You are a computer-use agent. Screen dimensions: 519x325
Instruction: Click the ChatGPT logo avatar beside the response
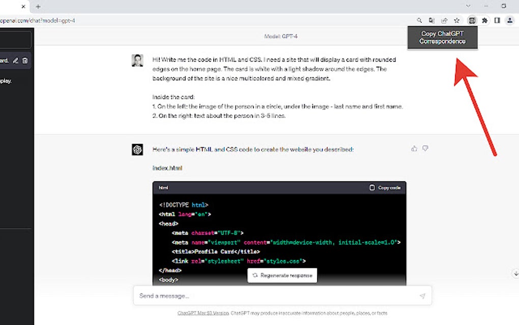[x=137, y=150]
